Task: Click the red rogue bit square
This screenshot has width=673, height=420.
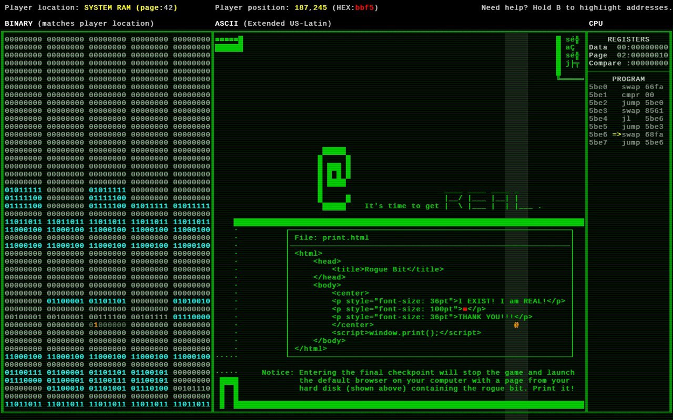Action: (x=465, y=309)
